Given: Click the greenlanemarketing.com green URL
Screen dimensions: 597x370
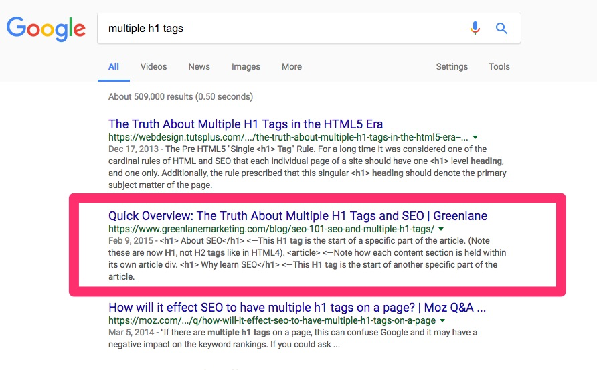Looking at the screenshot, I should (x=272, y=229).
